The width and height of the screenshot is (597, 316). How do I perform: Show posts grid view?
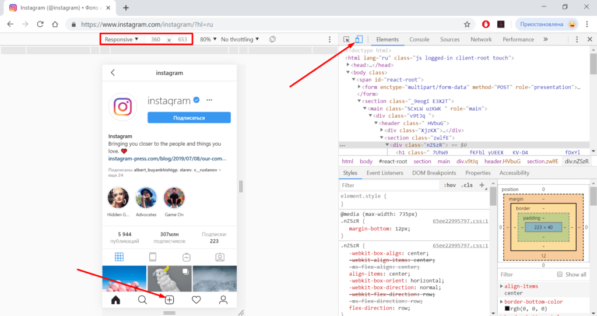119,257
